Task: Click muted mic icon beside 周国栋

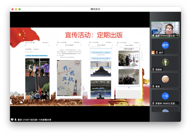Action: point(153,69)
